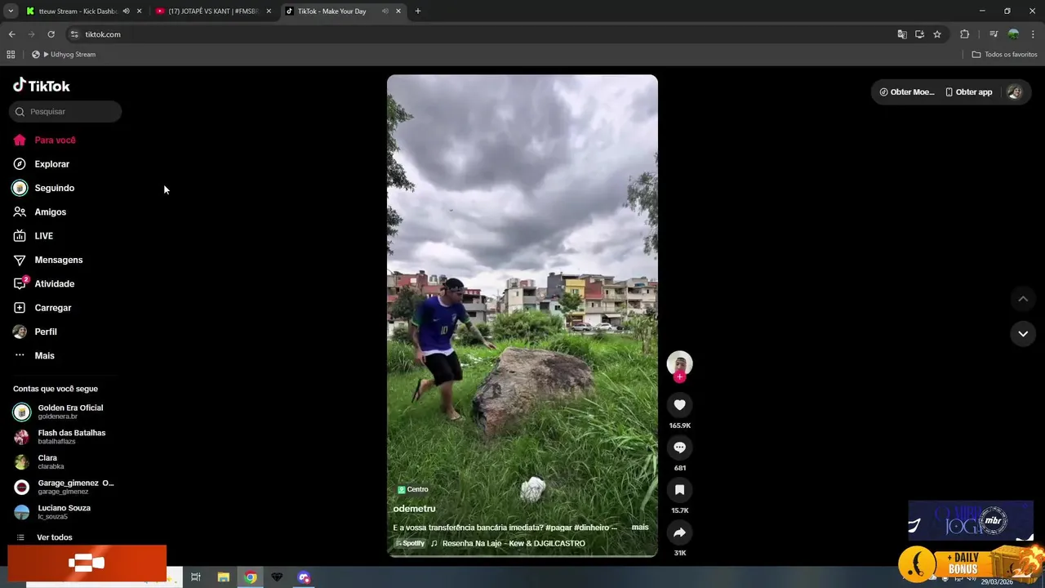This screenshot has width=1045, height=588.
Task: Open browser extensions menu
Action: pyautogui.click(x=964, y=34)
